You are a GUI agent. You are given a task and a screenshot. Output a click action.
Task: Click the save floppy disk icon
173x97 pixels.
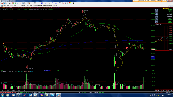[73, 3]
